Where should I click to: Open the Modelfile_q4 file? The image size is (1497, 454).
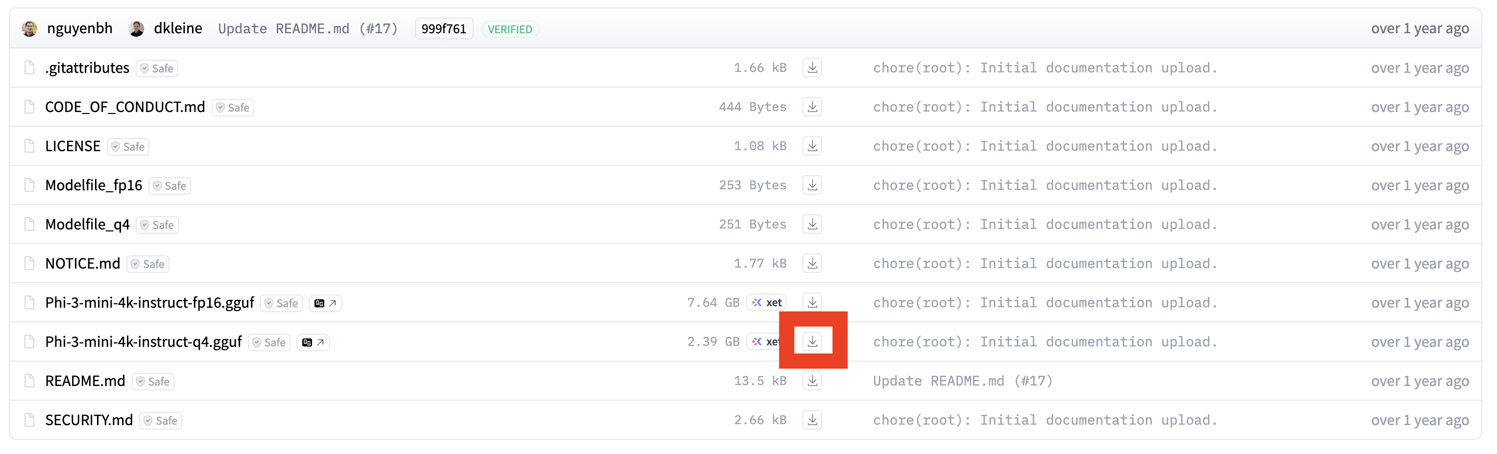click(87, 225)
